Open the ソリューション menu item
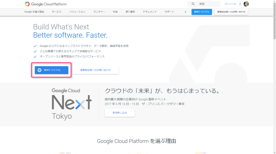 click(x=77, y=12)
